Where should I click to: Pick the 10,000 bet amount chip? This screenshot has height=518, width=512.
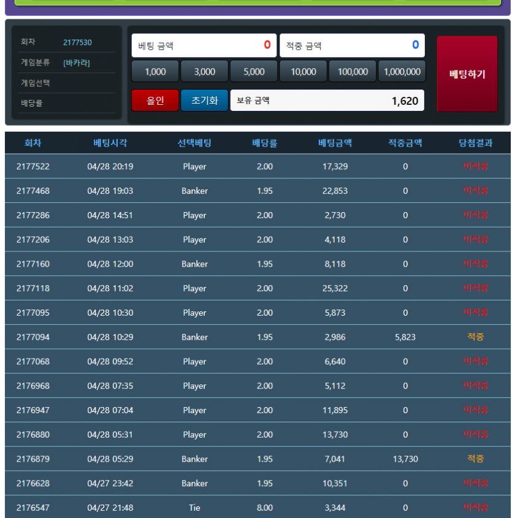pos(304,72)
